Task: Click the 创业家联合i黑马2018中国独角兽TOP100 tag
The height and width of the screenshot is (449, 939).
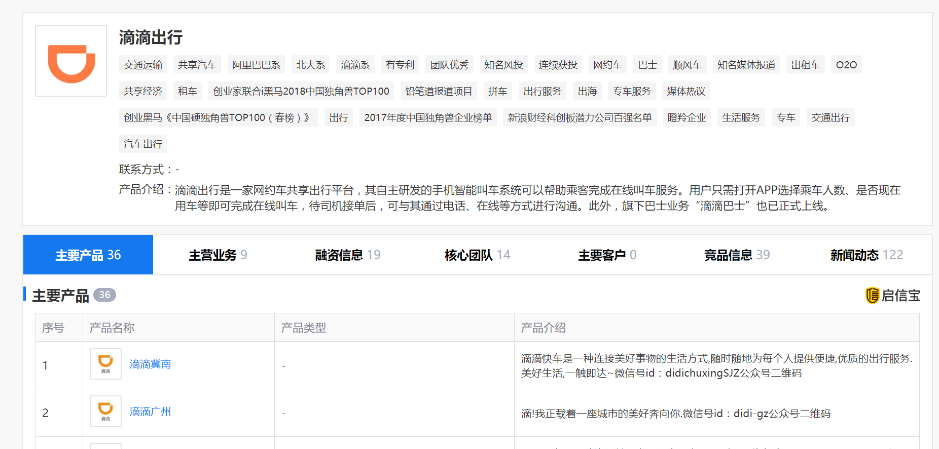Action: point(301,91)
